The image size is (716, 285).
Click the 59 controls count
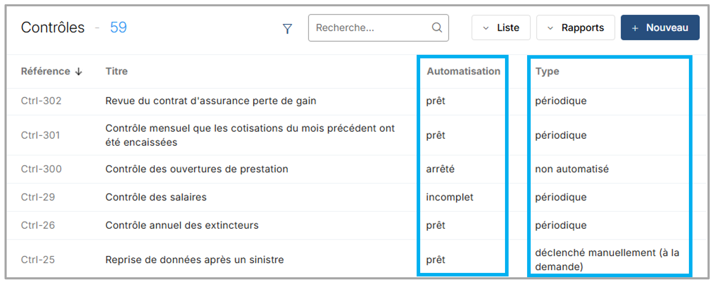118,27
